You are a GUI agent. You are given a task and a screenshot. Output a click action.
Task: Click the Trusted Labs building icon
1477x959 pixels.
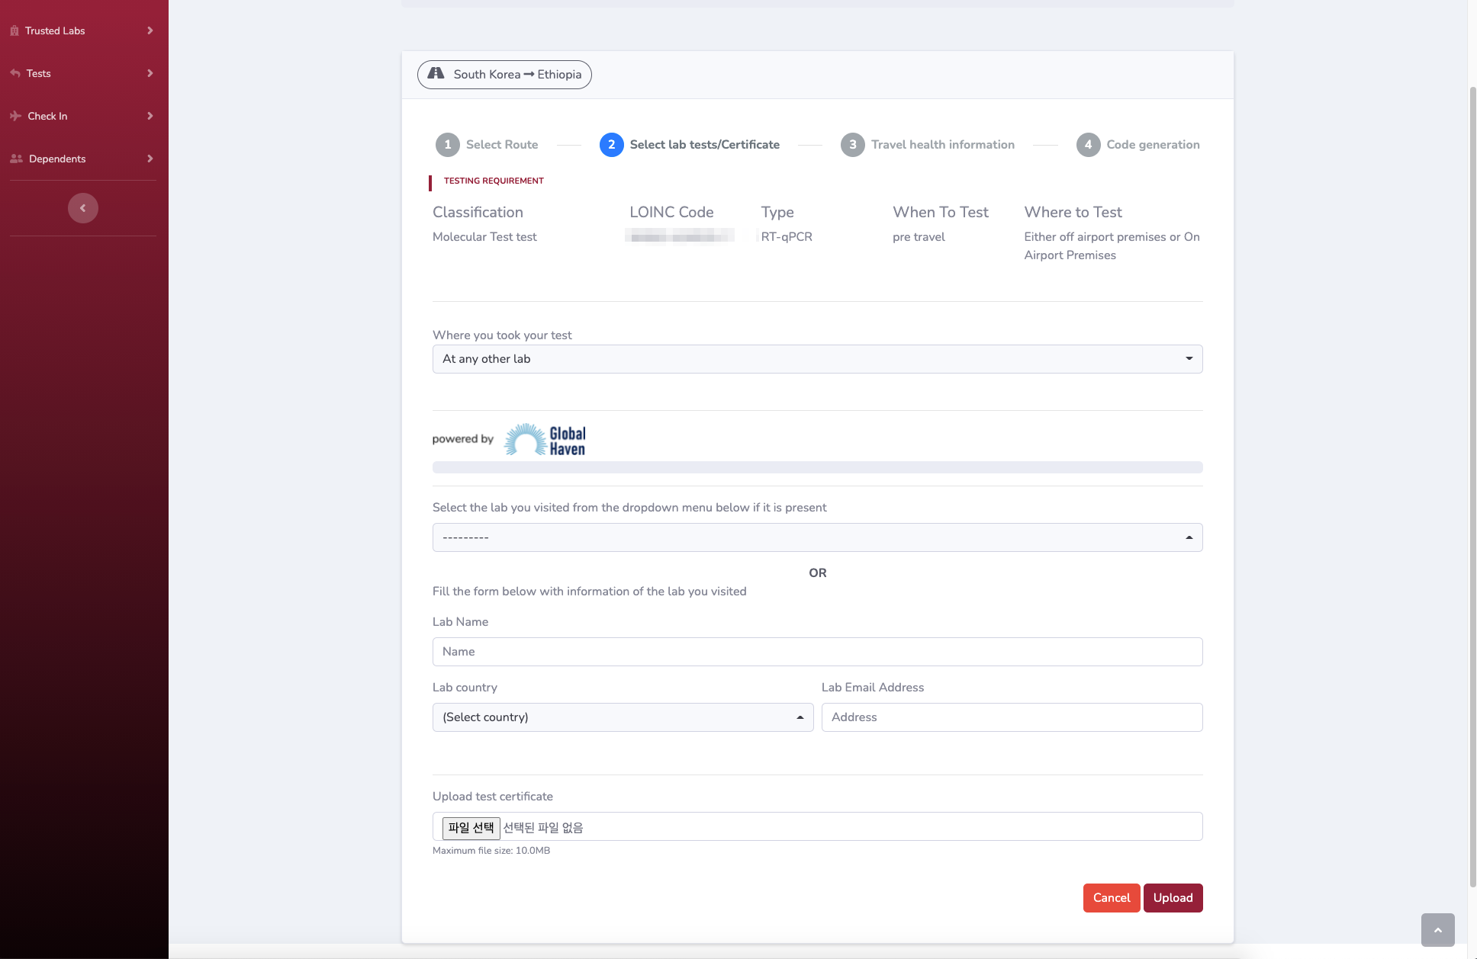click(14, 30)
